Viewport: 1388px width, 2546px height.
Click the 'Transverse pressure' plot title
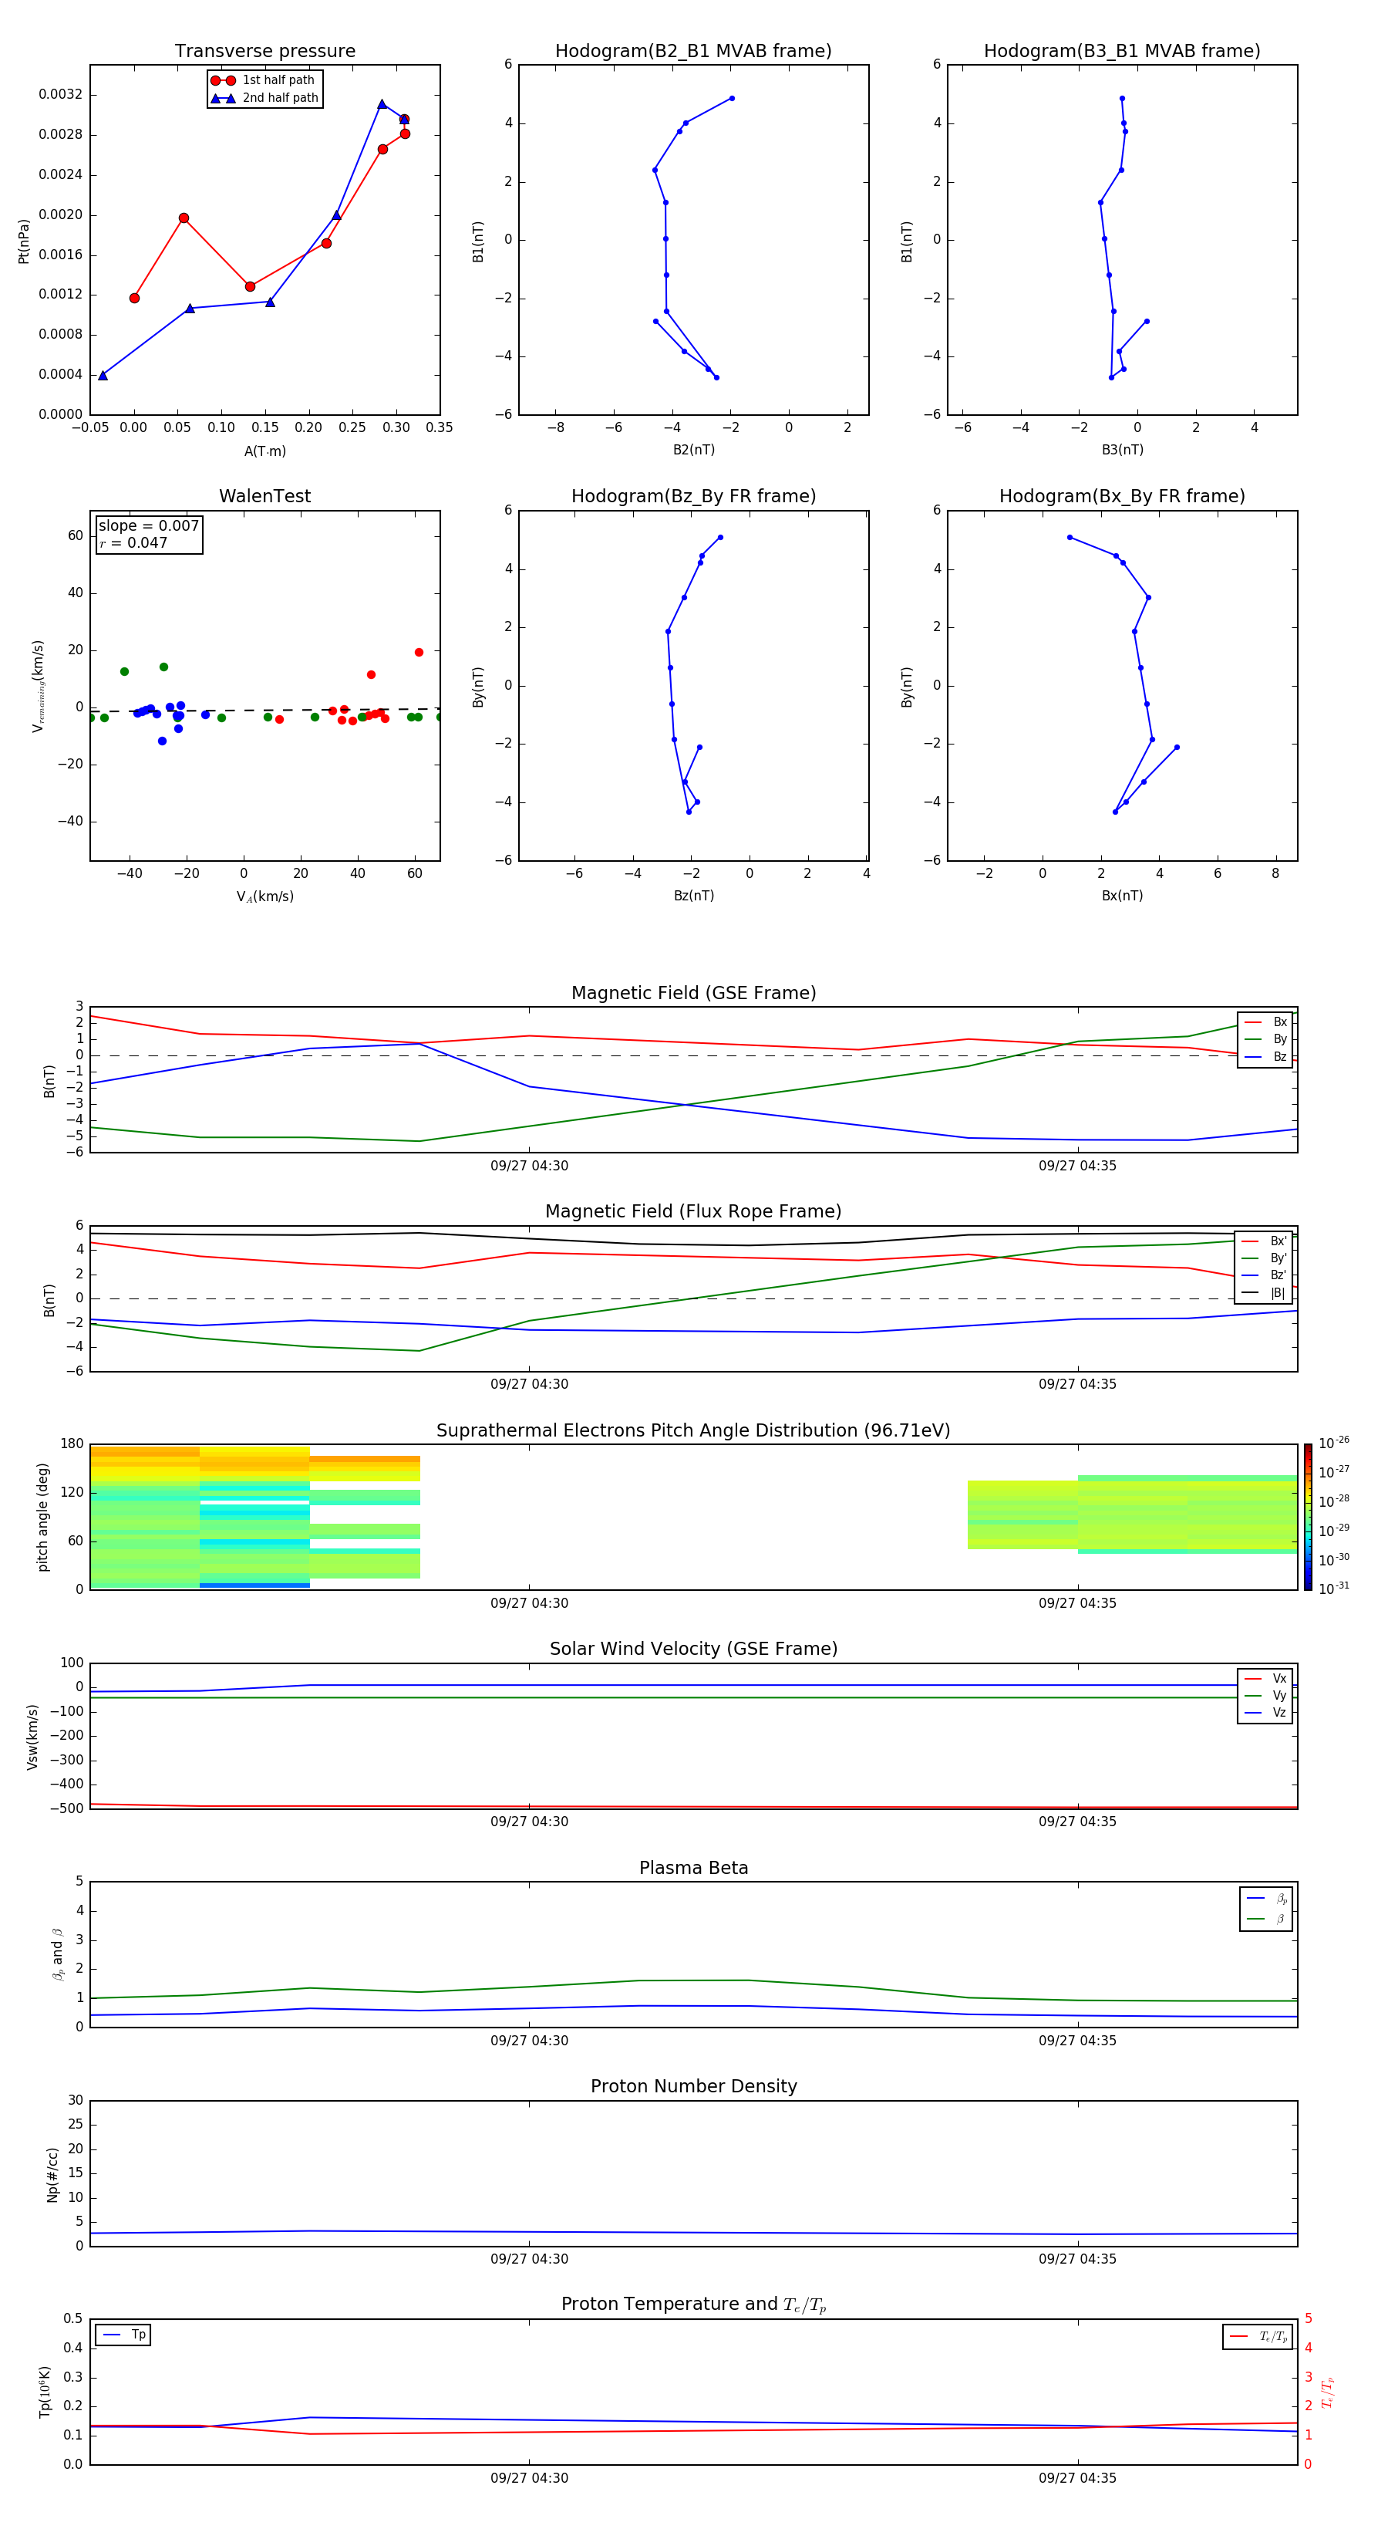coord(264,52)
